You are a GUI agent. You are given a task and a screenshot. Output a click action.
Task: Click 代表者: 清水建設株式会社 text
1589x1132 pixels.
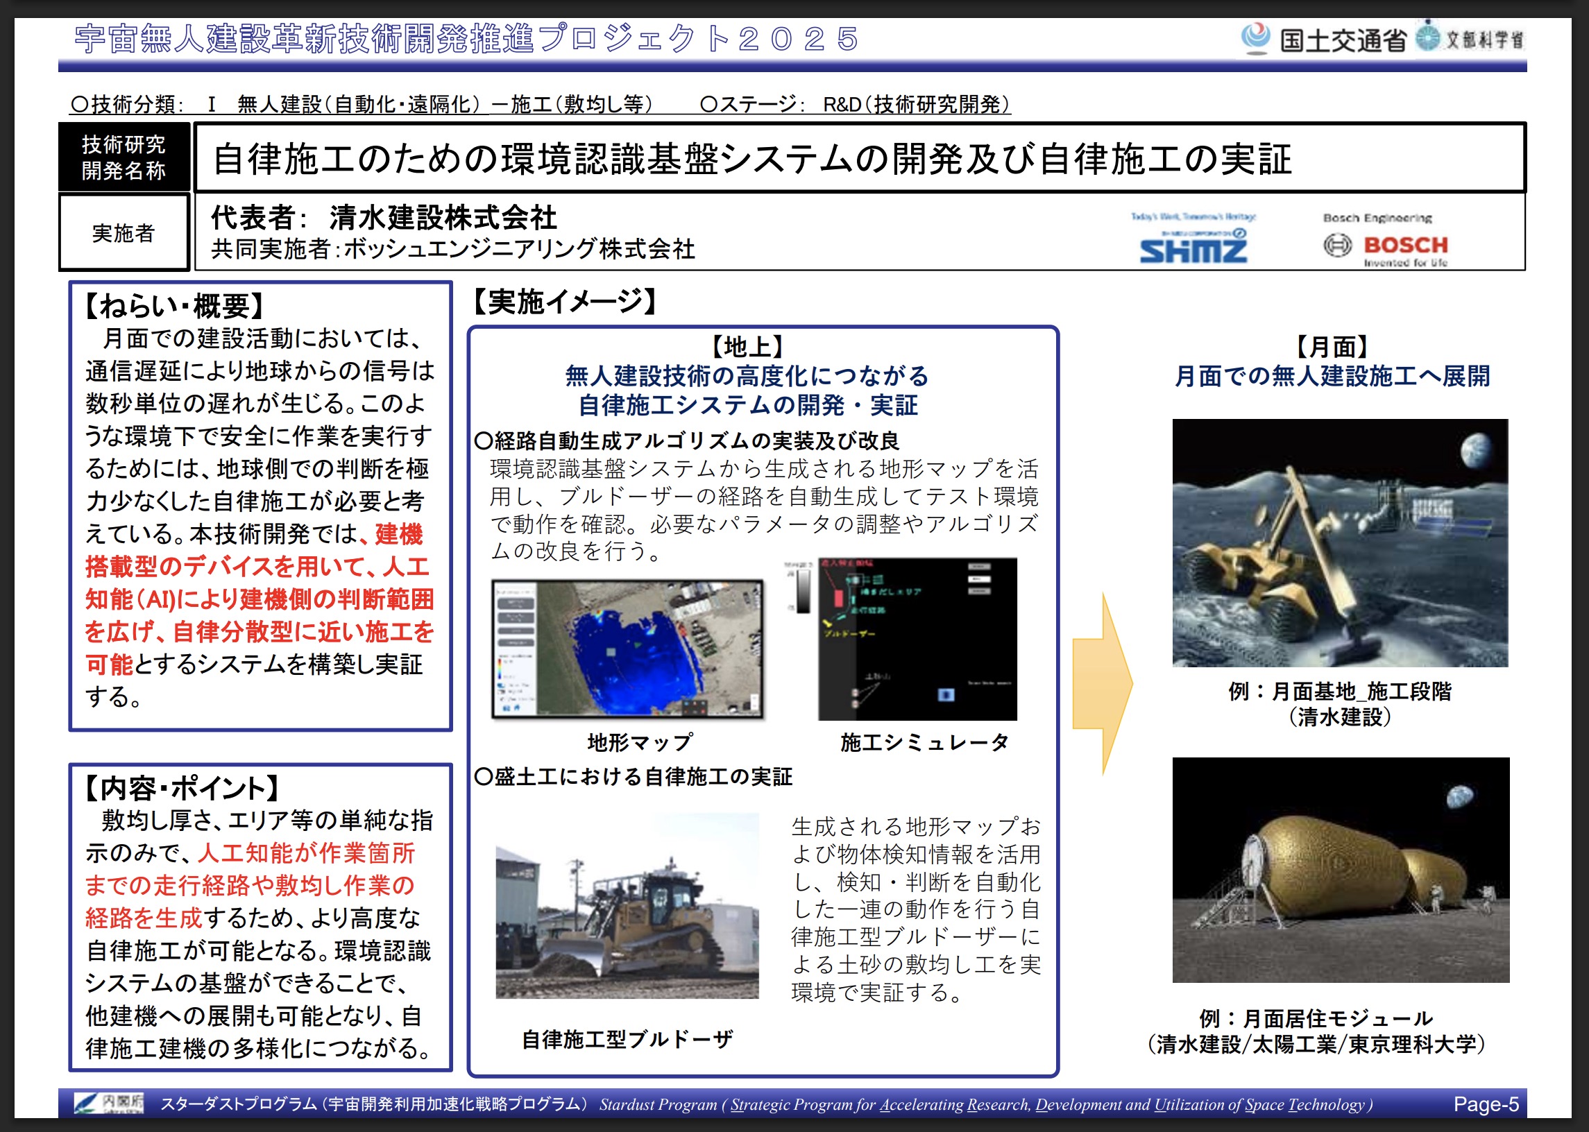click(384, 217)
